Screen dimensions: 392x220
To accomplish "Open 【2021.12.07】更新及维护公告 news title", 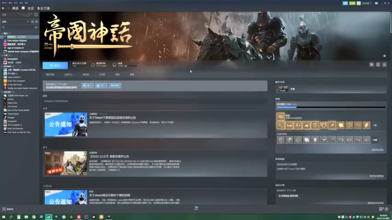I will (109, 156).
